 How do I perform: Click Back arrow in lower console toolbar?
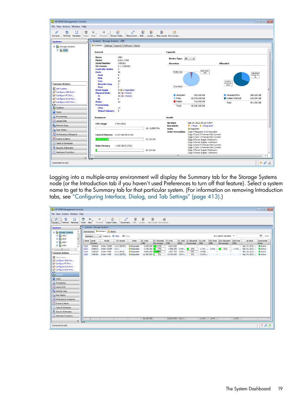tap(90, 219)
